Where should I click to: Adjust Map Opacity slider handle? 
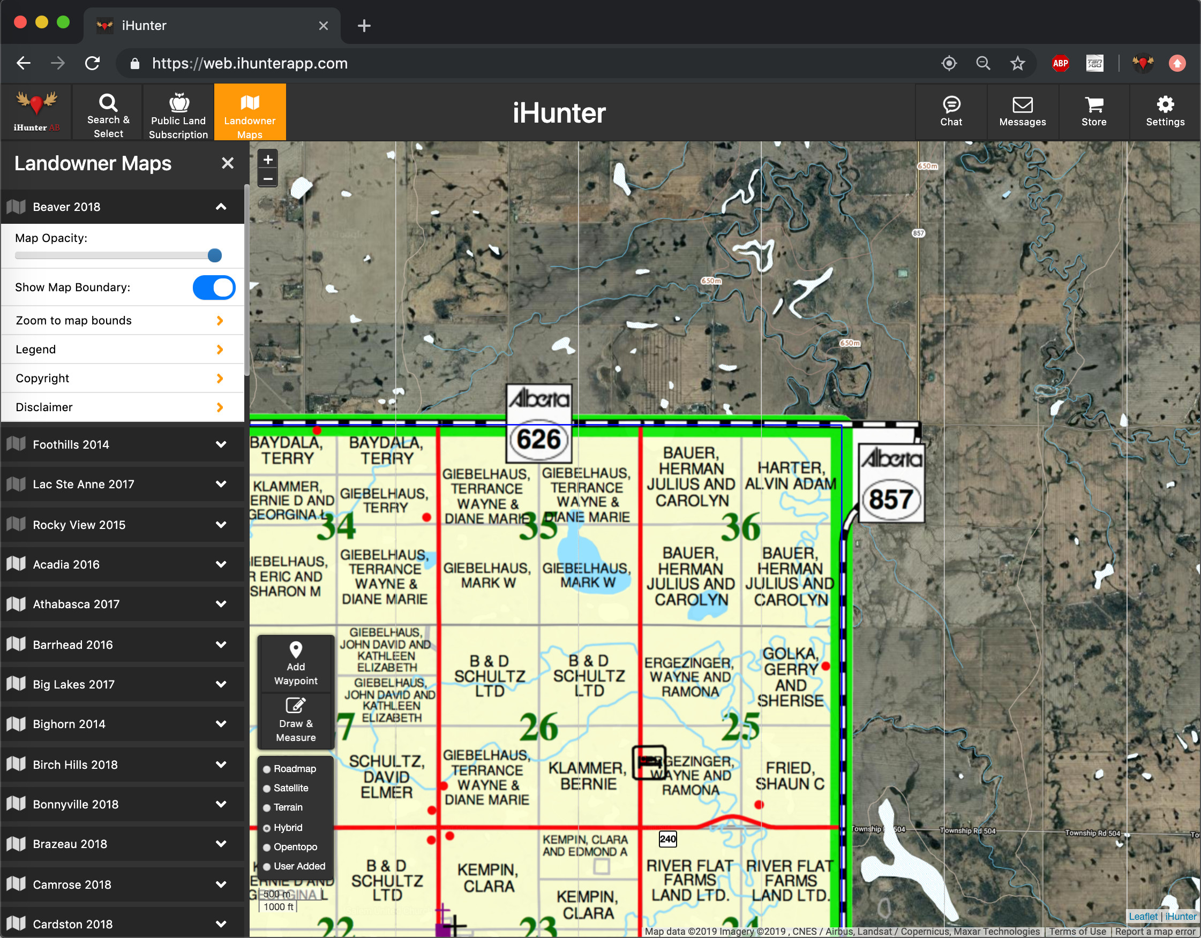tap(214, 255)
